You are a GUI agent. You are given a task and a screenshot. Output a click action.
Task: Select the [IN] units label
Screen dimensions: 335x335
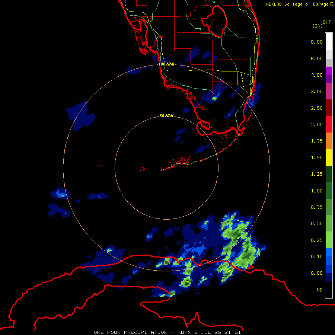(x=318, y=26)
